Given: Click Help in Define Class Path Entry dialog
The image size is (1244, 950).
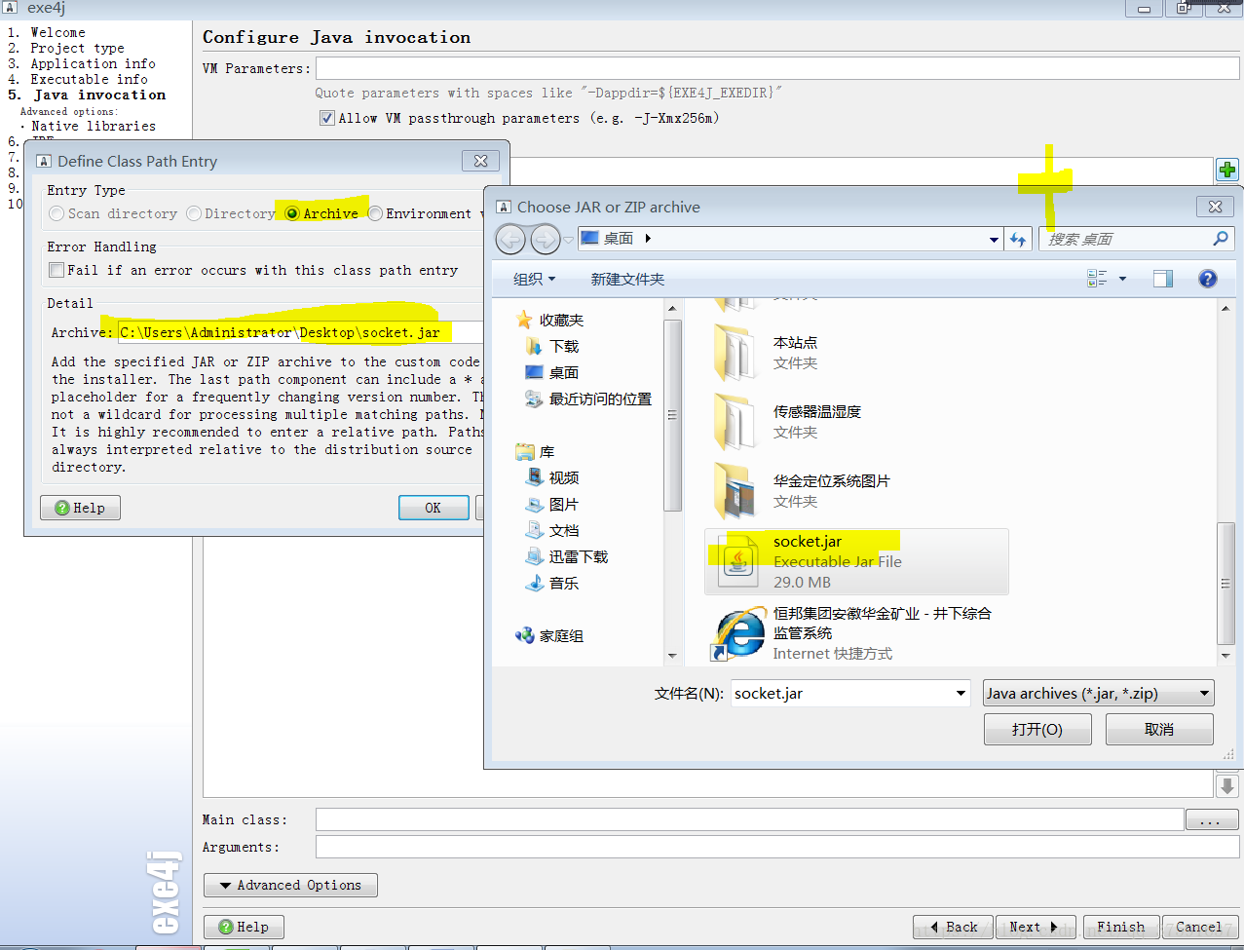Looking at the screenshot, I should point(80,508).
